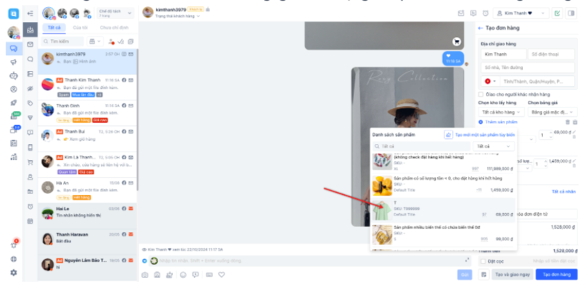
Task: Open the globe language icon in the sidebar
Action: pos(14,259)
